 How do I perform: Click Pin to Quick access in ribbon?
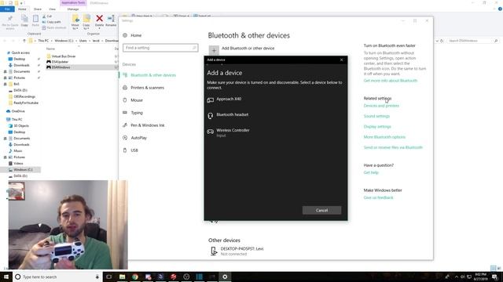[10, 22]
